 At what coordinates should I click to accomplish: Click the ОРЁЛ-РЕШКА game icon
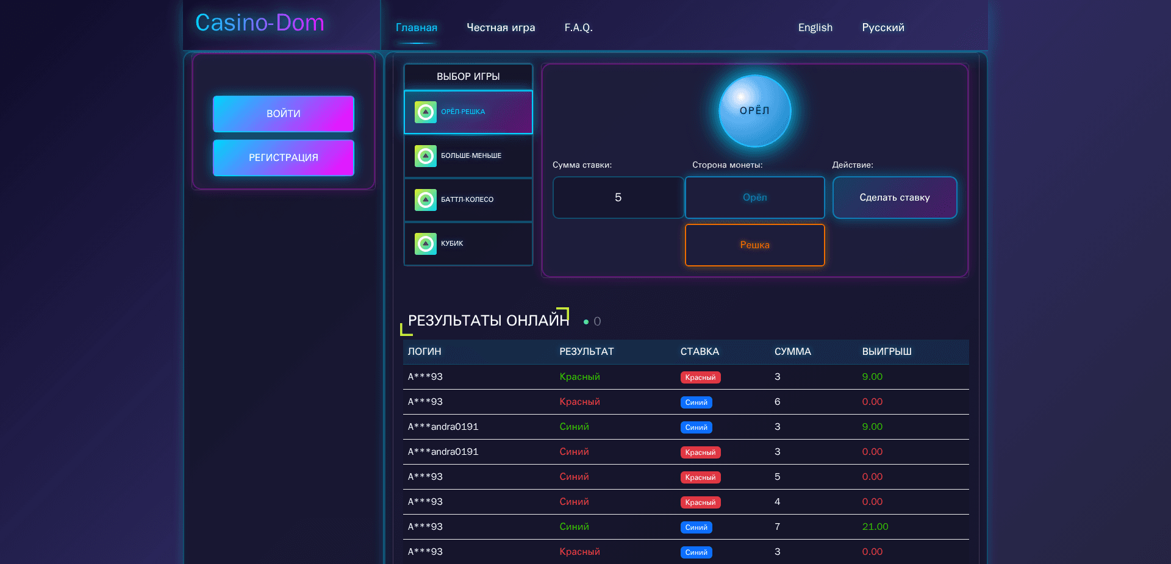pos(426,112)
